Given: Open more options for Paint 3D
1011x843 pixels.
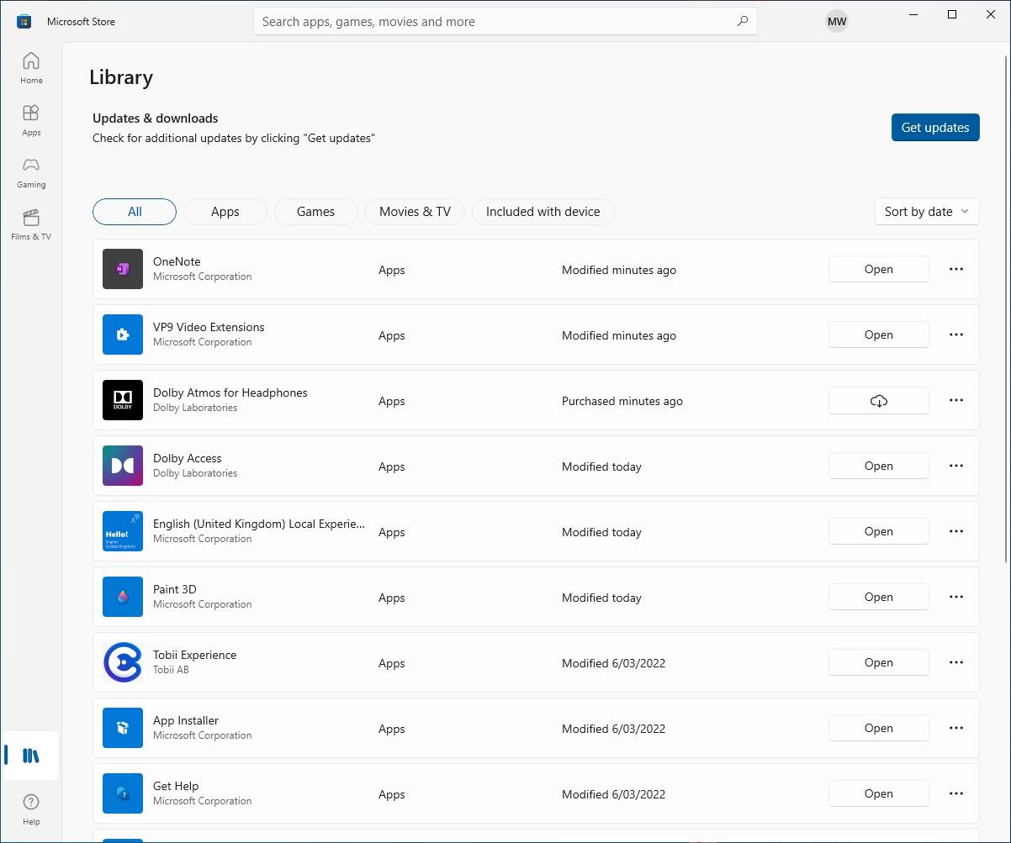Looking at the screenshot, I should coord(956,597).
